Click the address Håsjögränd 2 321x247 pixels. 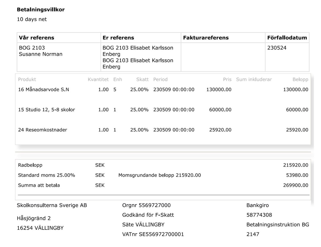pyautogui.click(x=34, y=218)
